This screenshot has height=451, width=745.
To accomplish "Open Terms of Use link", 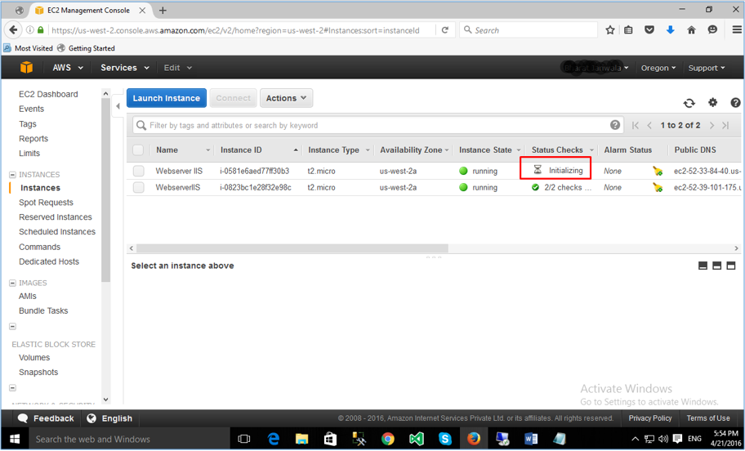I will pos(708,418).
